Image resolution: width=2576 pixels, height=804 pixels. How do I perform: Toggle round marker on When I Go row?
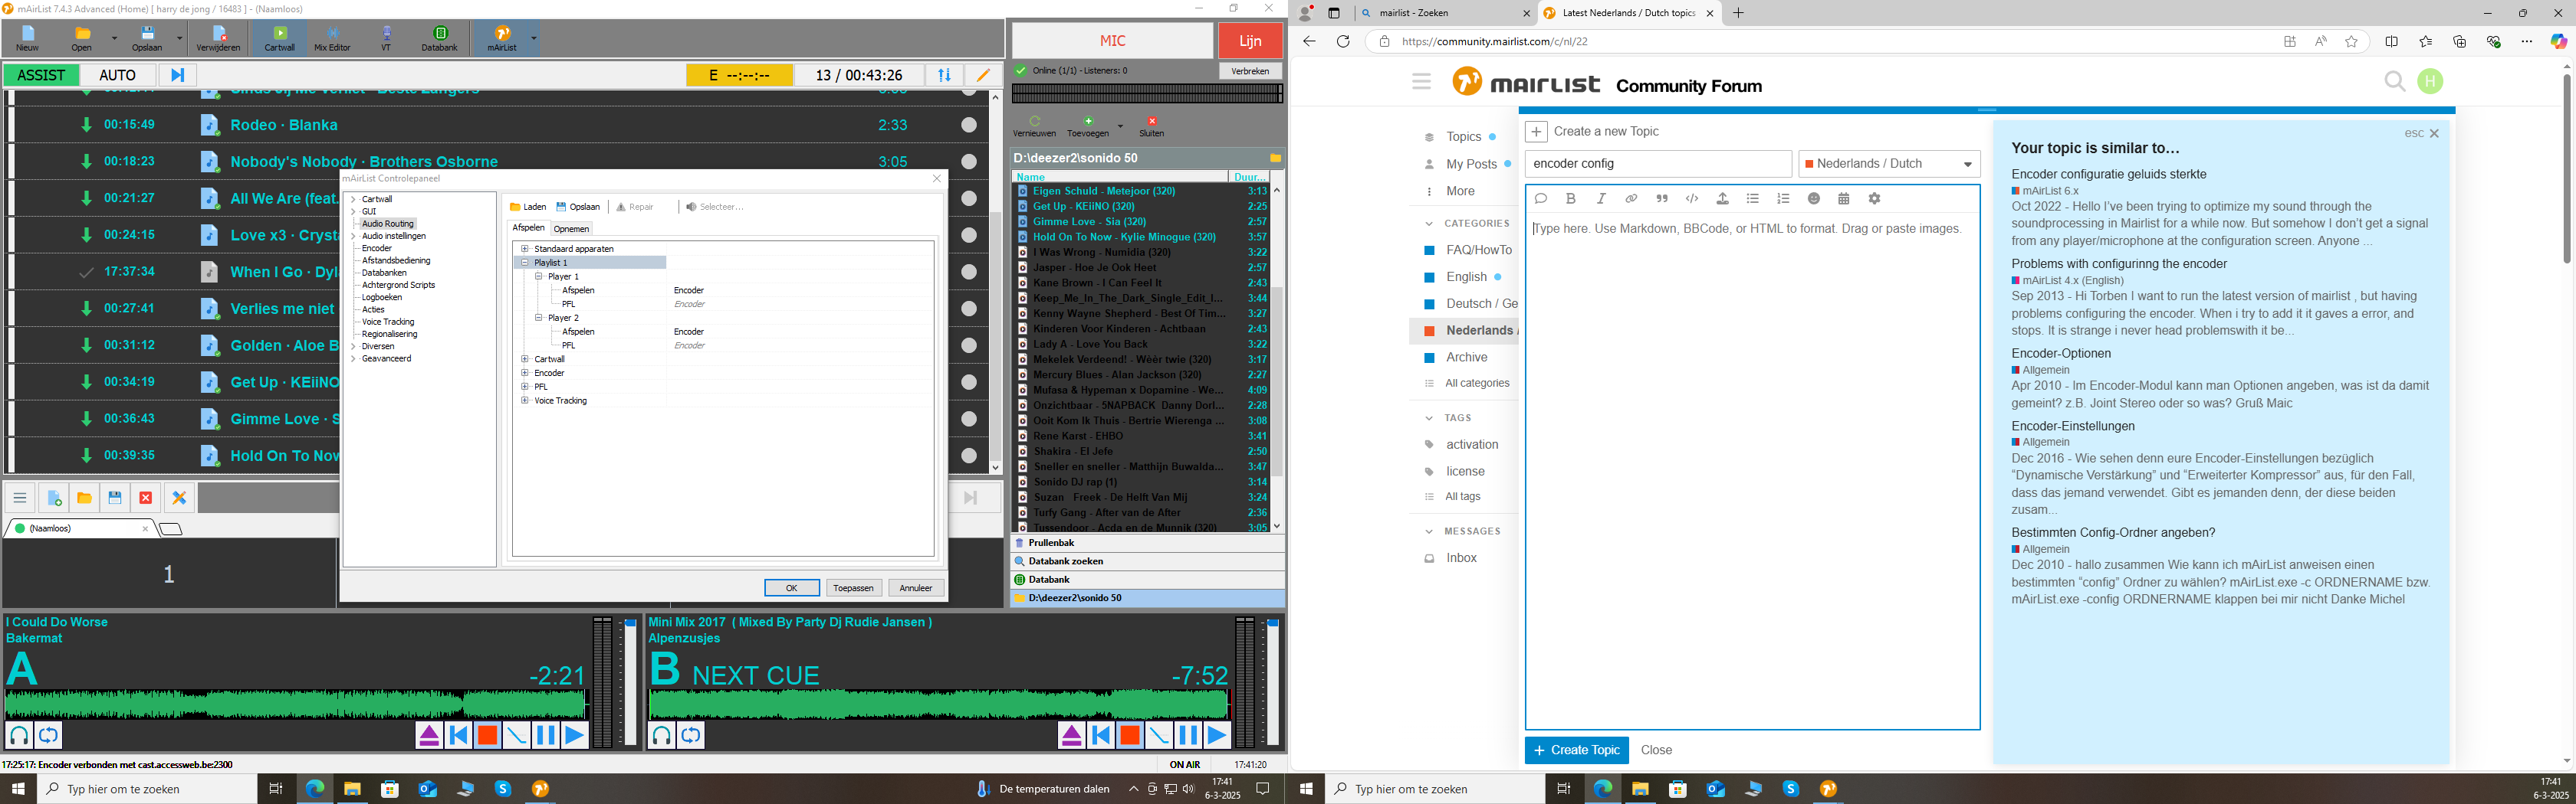pyautogui.click(x=969, y=272)
